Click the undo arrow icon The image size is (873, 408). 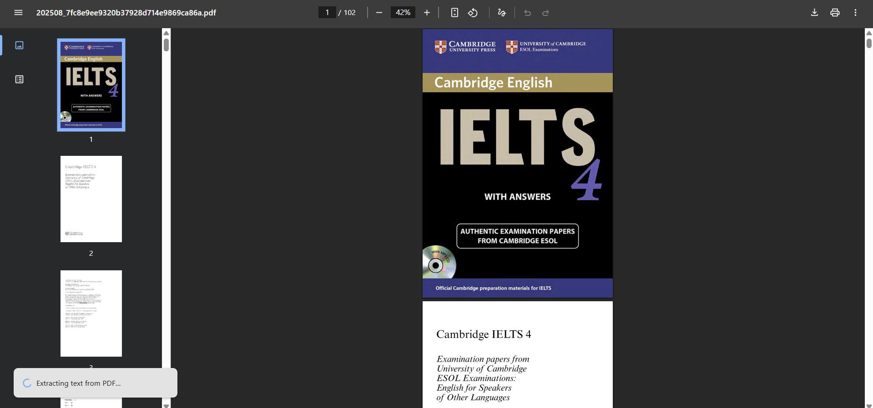528,13
